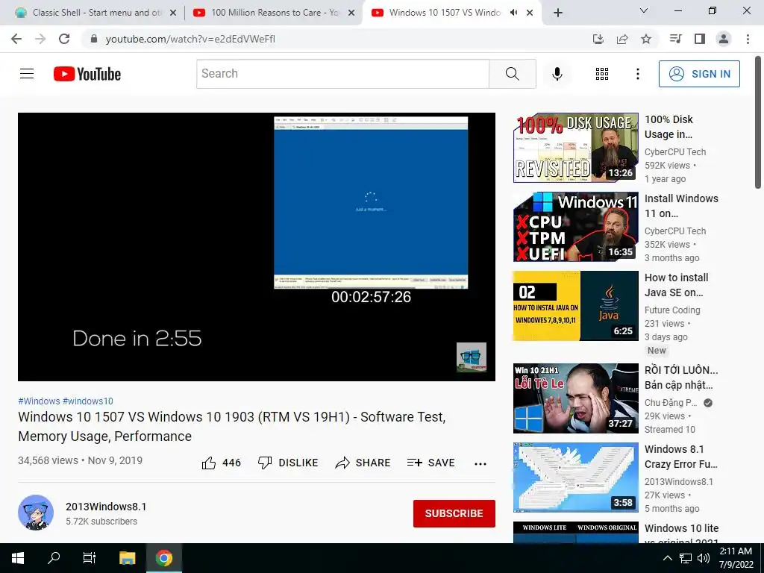Open the 2013Windows8.1 channel avatar
The width and height of the screenshot is (764, 573).
36,513
